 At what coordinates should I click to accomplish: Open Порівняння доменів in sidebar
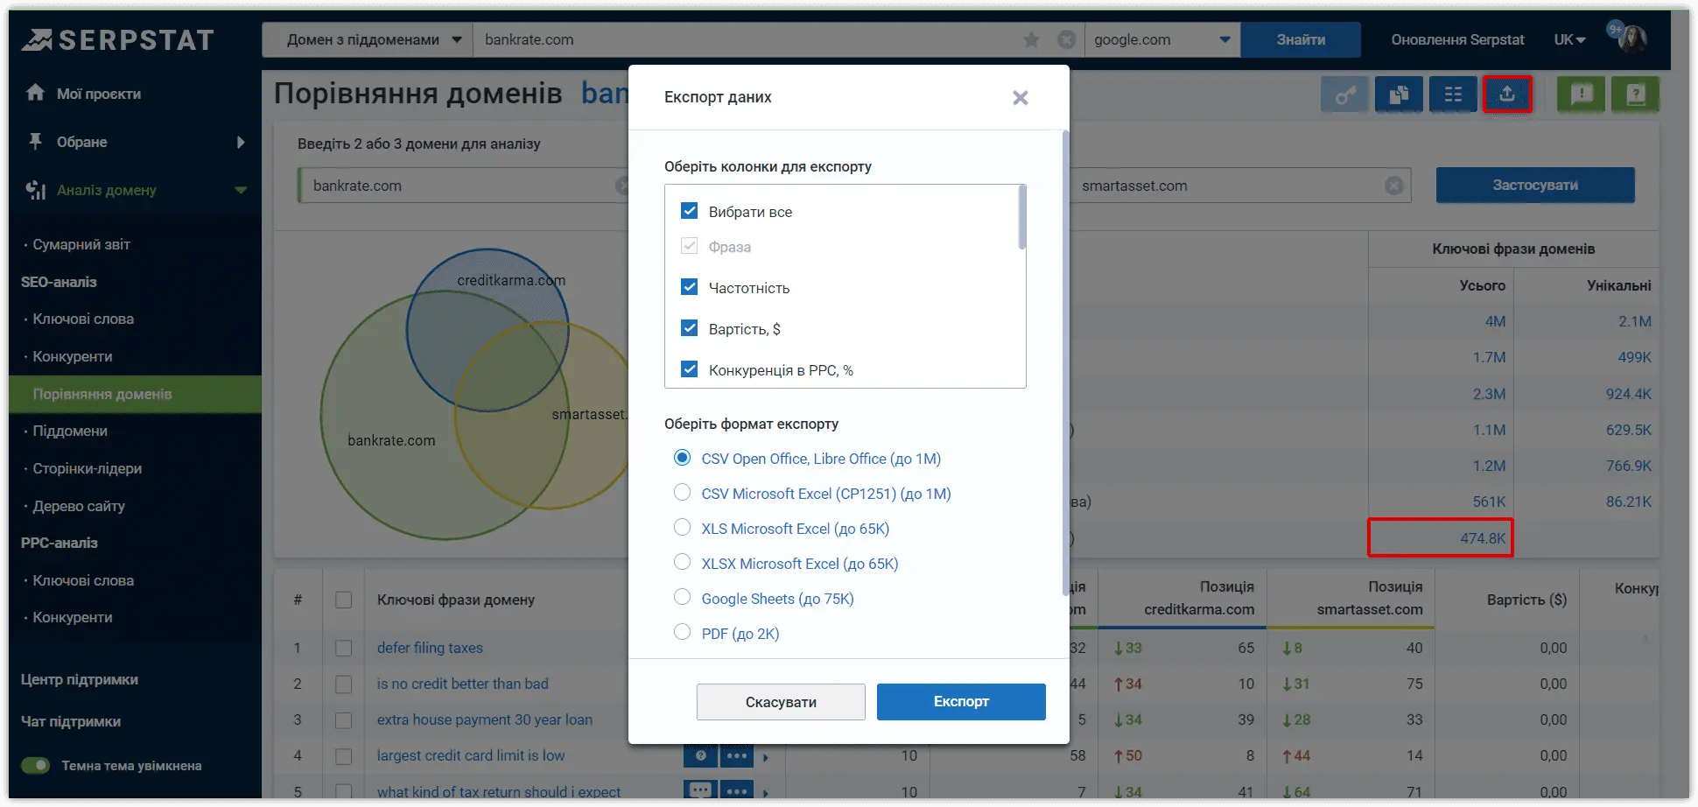point(135,394)
